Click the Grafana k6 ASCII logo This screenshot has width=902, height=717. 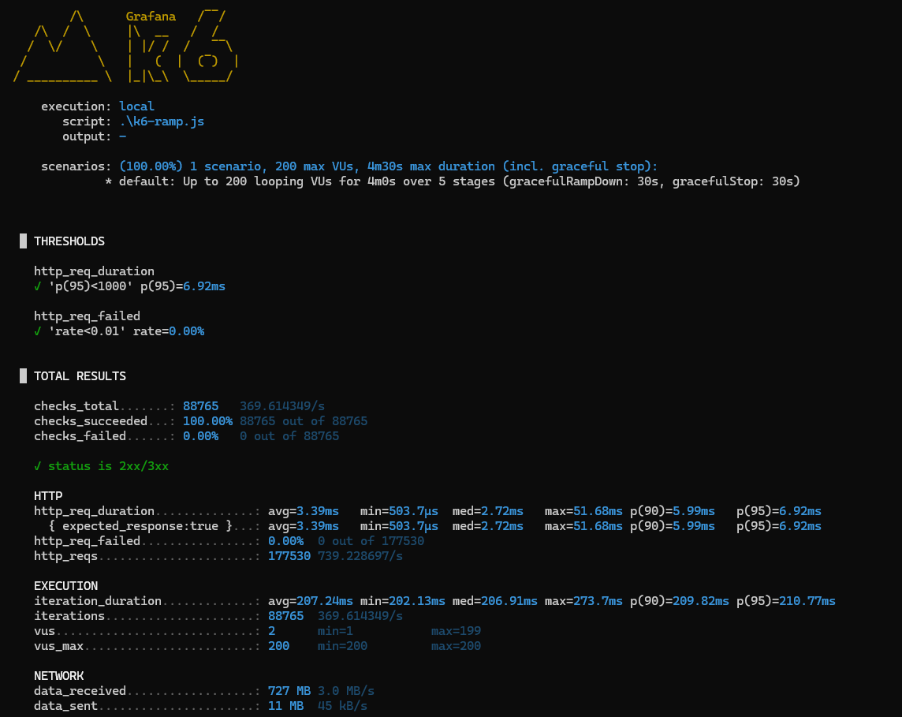(x=125, y=46)
